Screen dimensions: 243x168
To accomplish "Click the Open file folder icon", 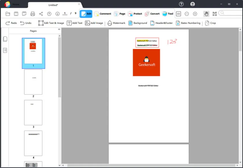I will tap(8, 14).
